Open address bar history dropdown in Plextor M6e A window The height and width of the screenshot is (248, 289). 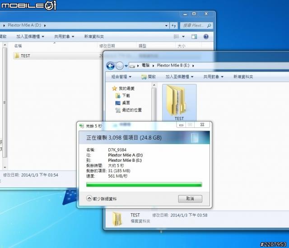coord(166,26)
